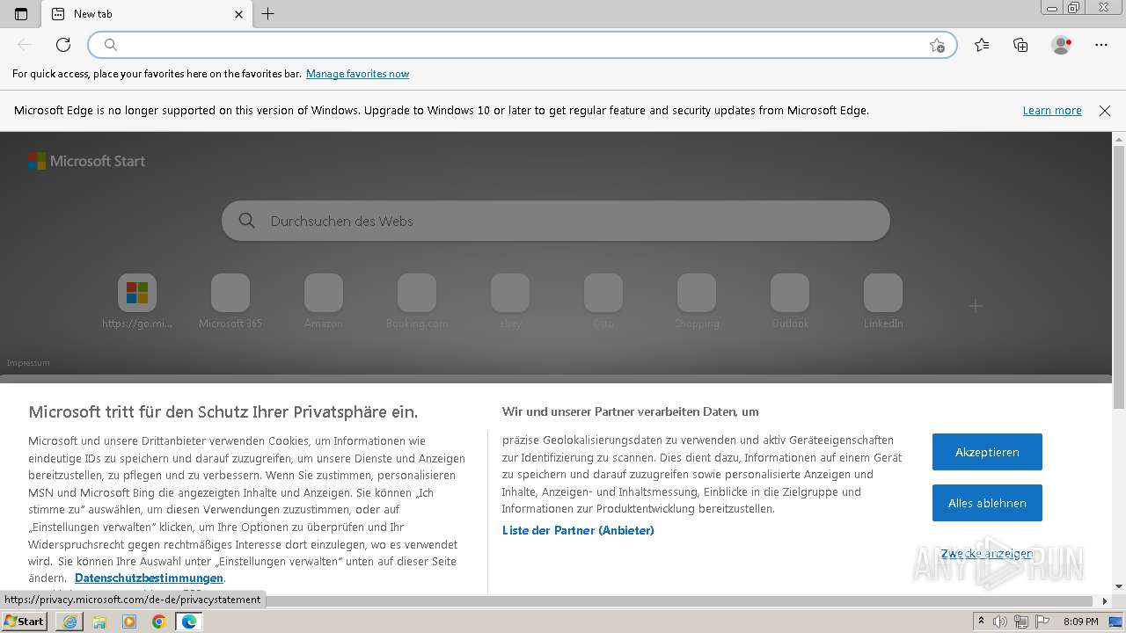
Task: Click the Durchsuchen des Webs search box
Action: pos(556,221)
